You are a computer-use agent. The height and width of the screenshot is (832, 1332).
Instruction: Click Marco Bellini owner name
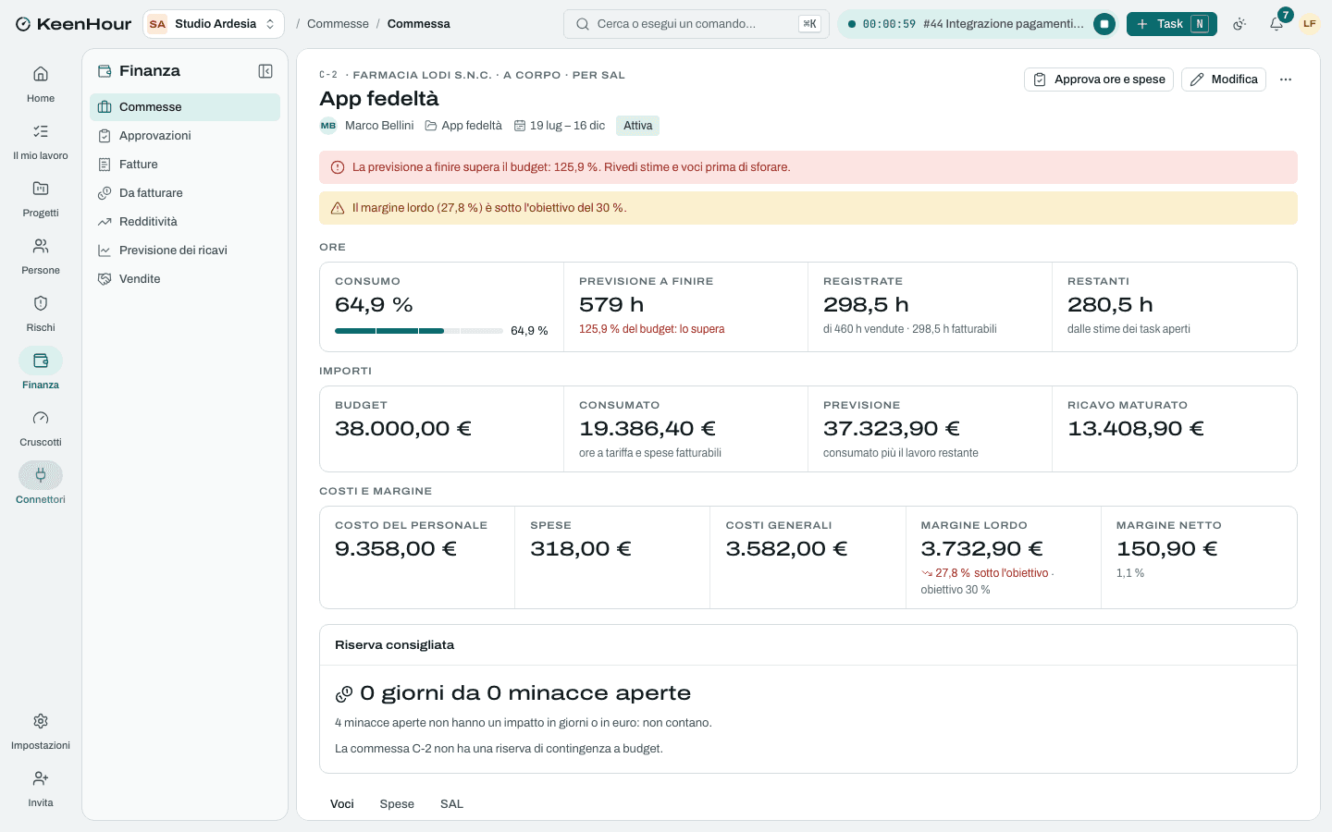[x=379, y=126]
